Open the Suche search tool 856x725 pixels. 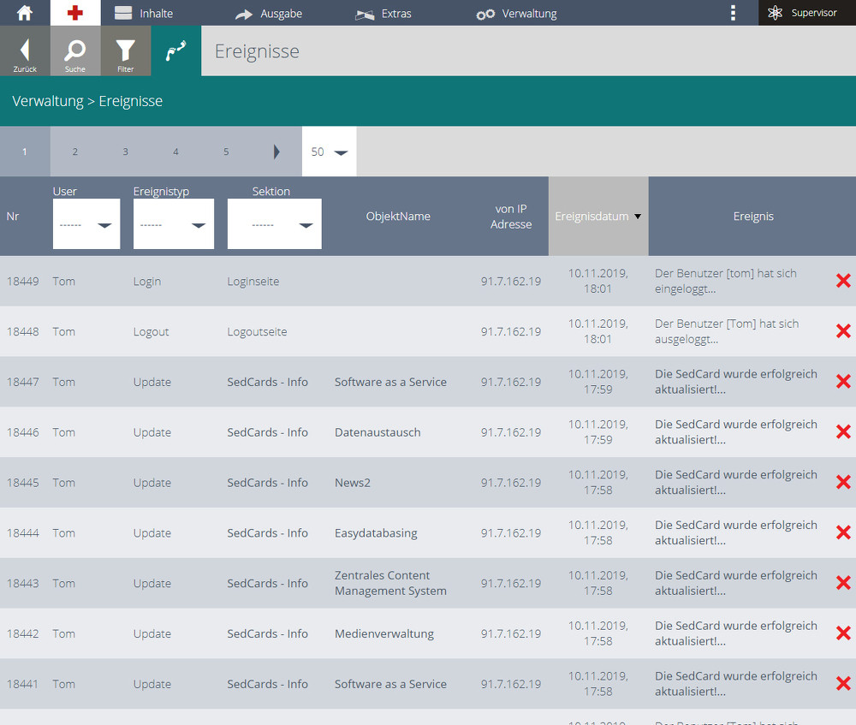(x=75, y=51)
